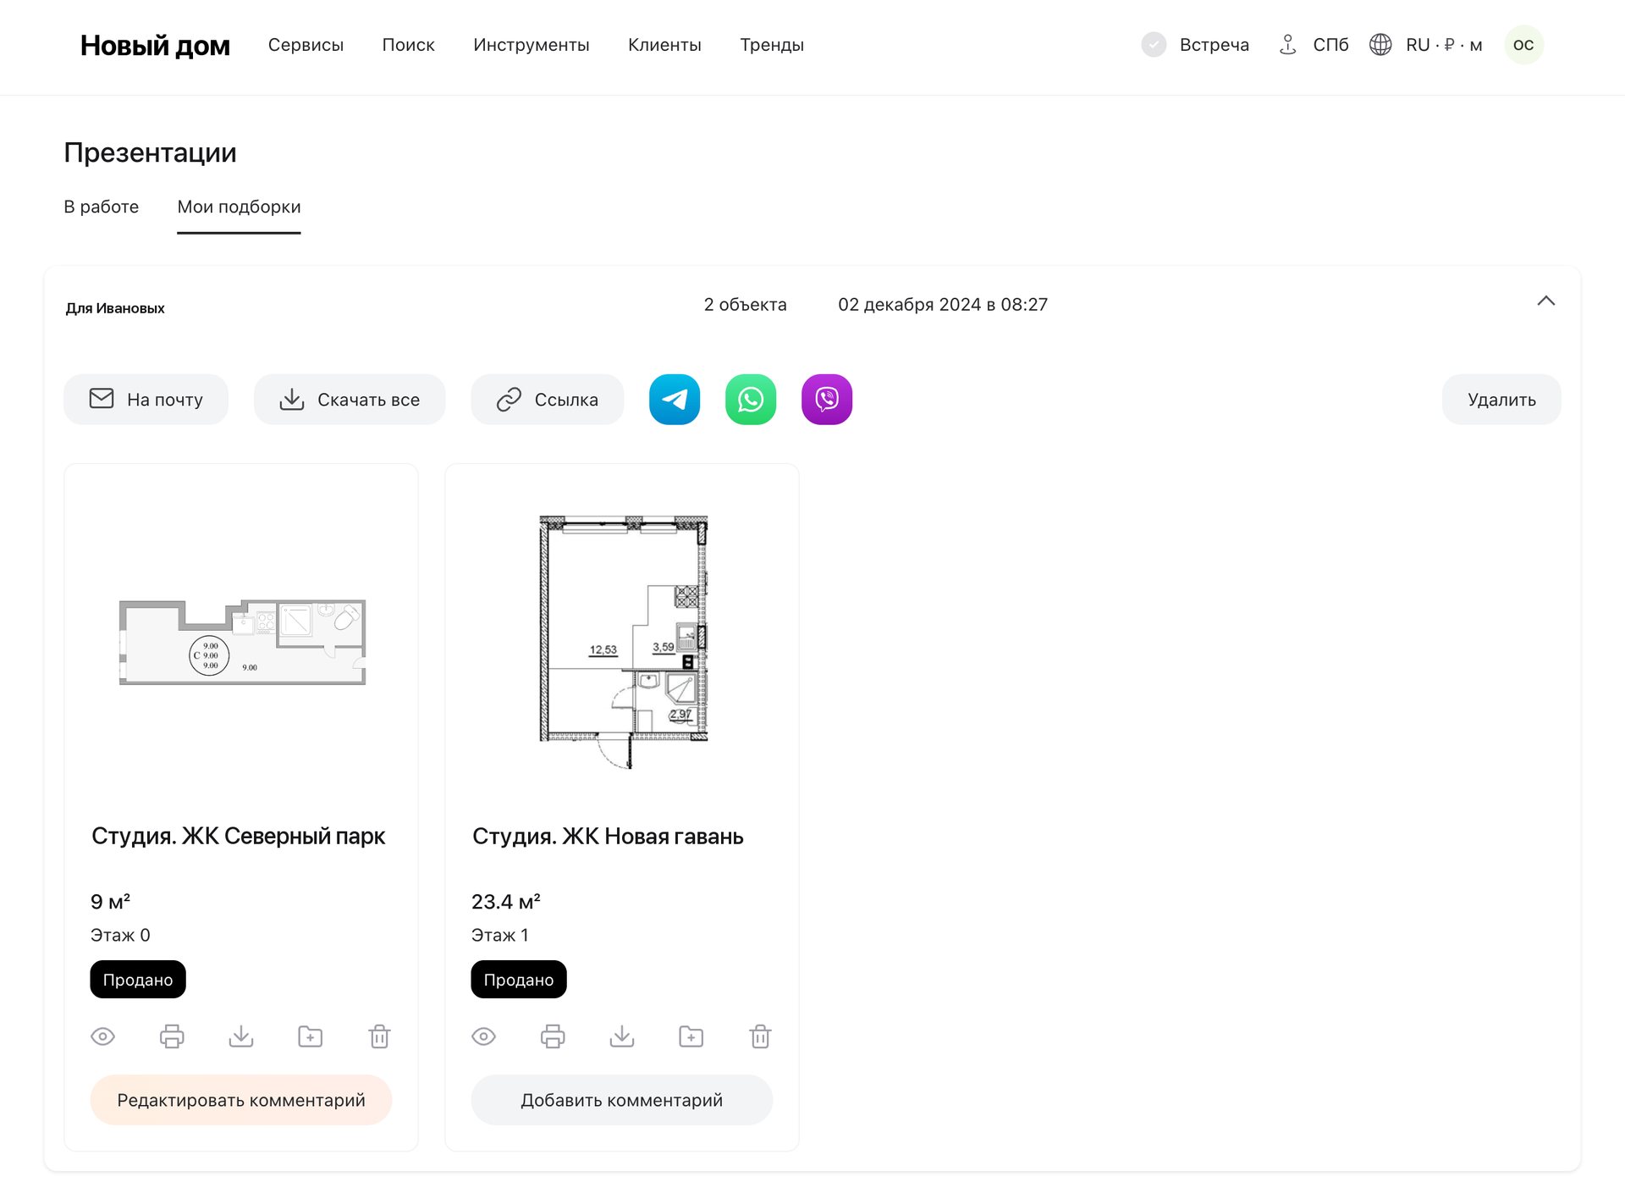Open the RU · ₽ · м settings dropdown
The height and width of the screenshot is (1199, 1625).
point(1444,45)
